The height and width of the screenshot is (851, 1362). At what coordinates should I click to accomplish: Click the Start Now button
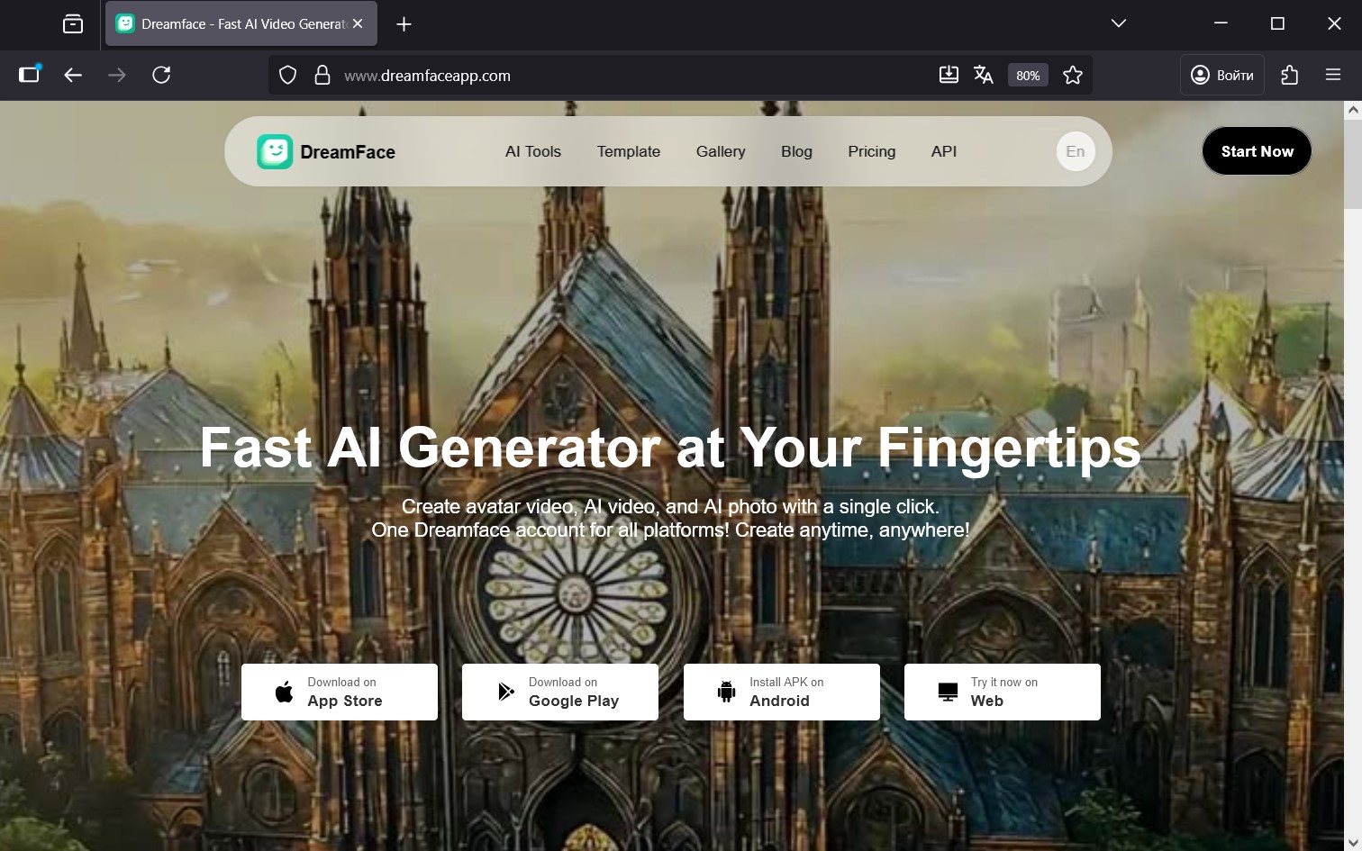pos(1257,151)
